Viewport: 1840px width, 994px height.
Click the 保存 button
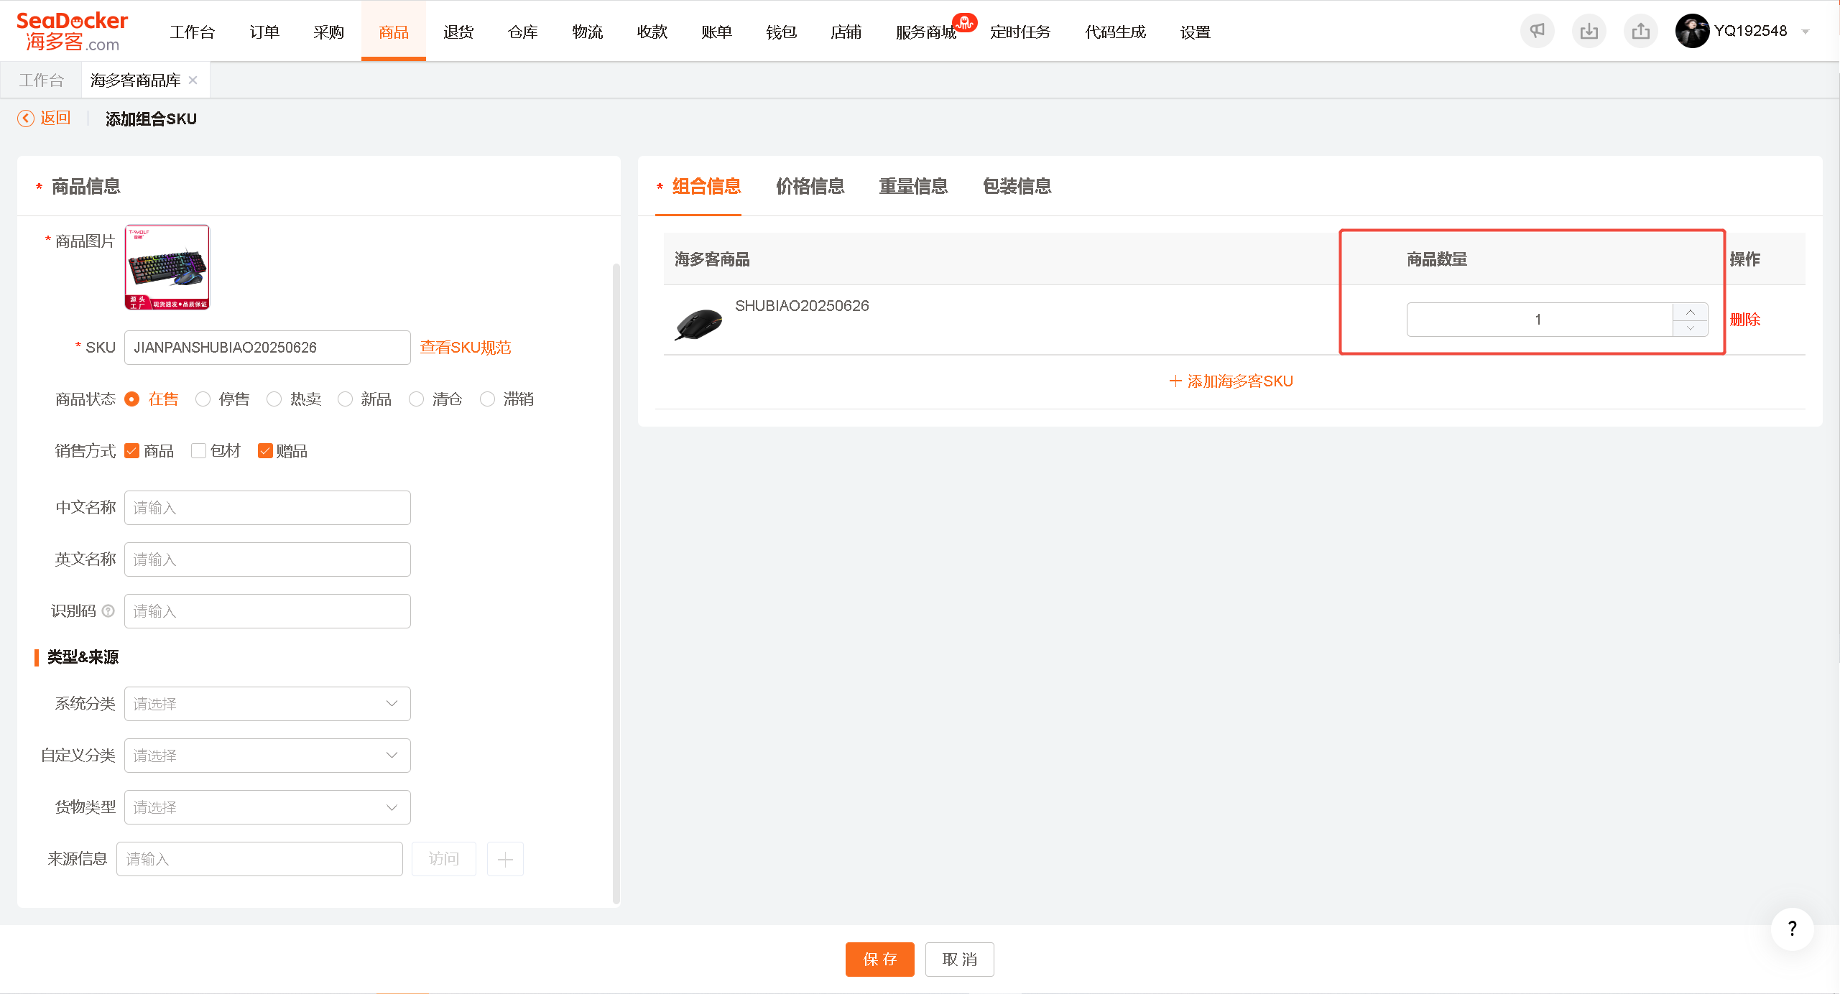point(879,960)
